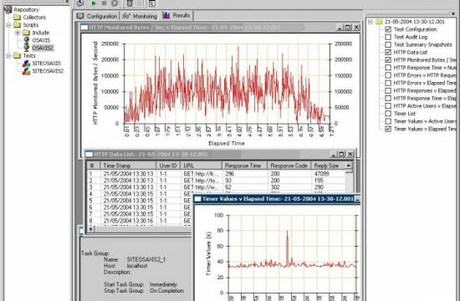Click the clock schedule icon in toolbar
The width and height of the screenshot is (460, 301).
(x=80, y=3)
